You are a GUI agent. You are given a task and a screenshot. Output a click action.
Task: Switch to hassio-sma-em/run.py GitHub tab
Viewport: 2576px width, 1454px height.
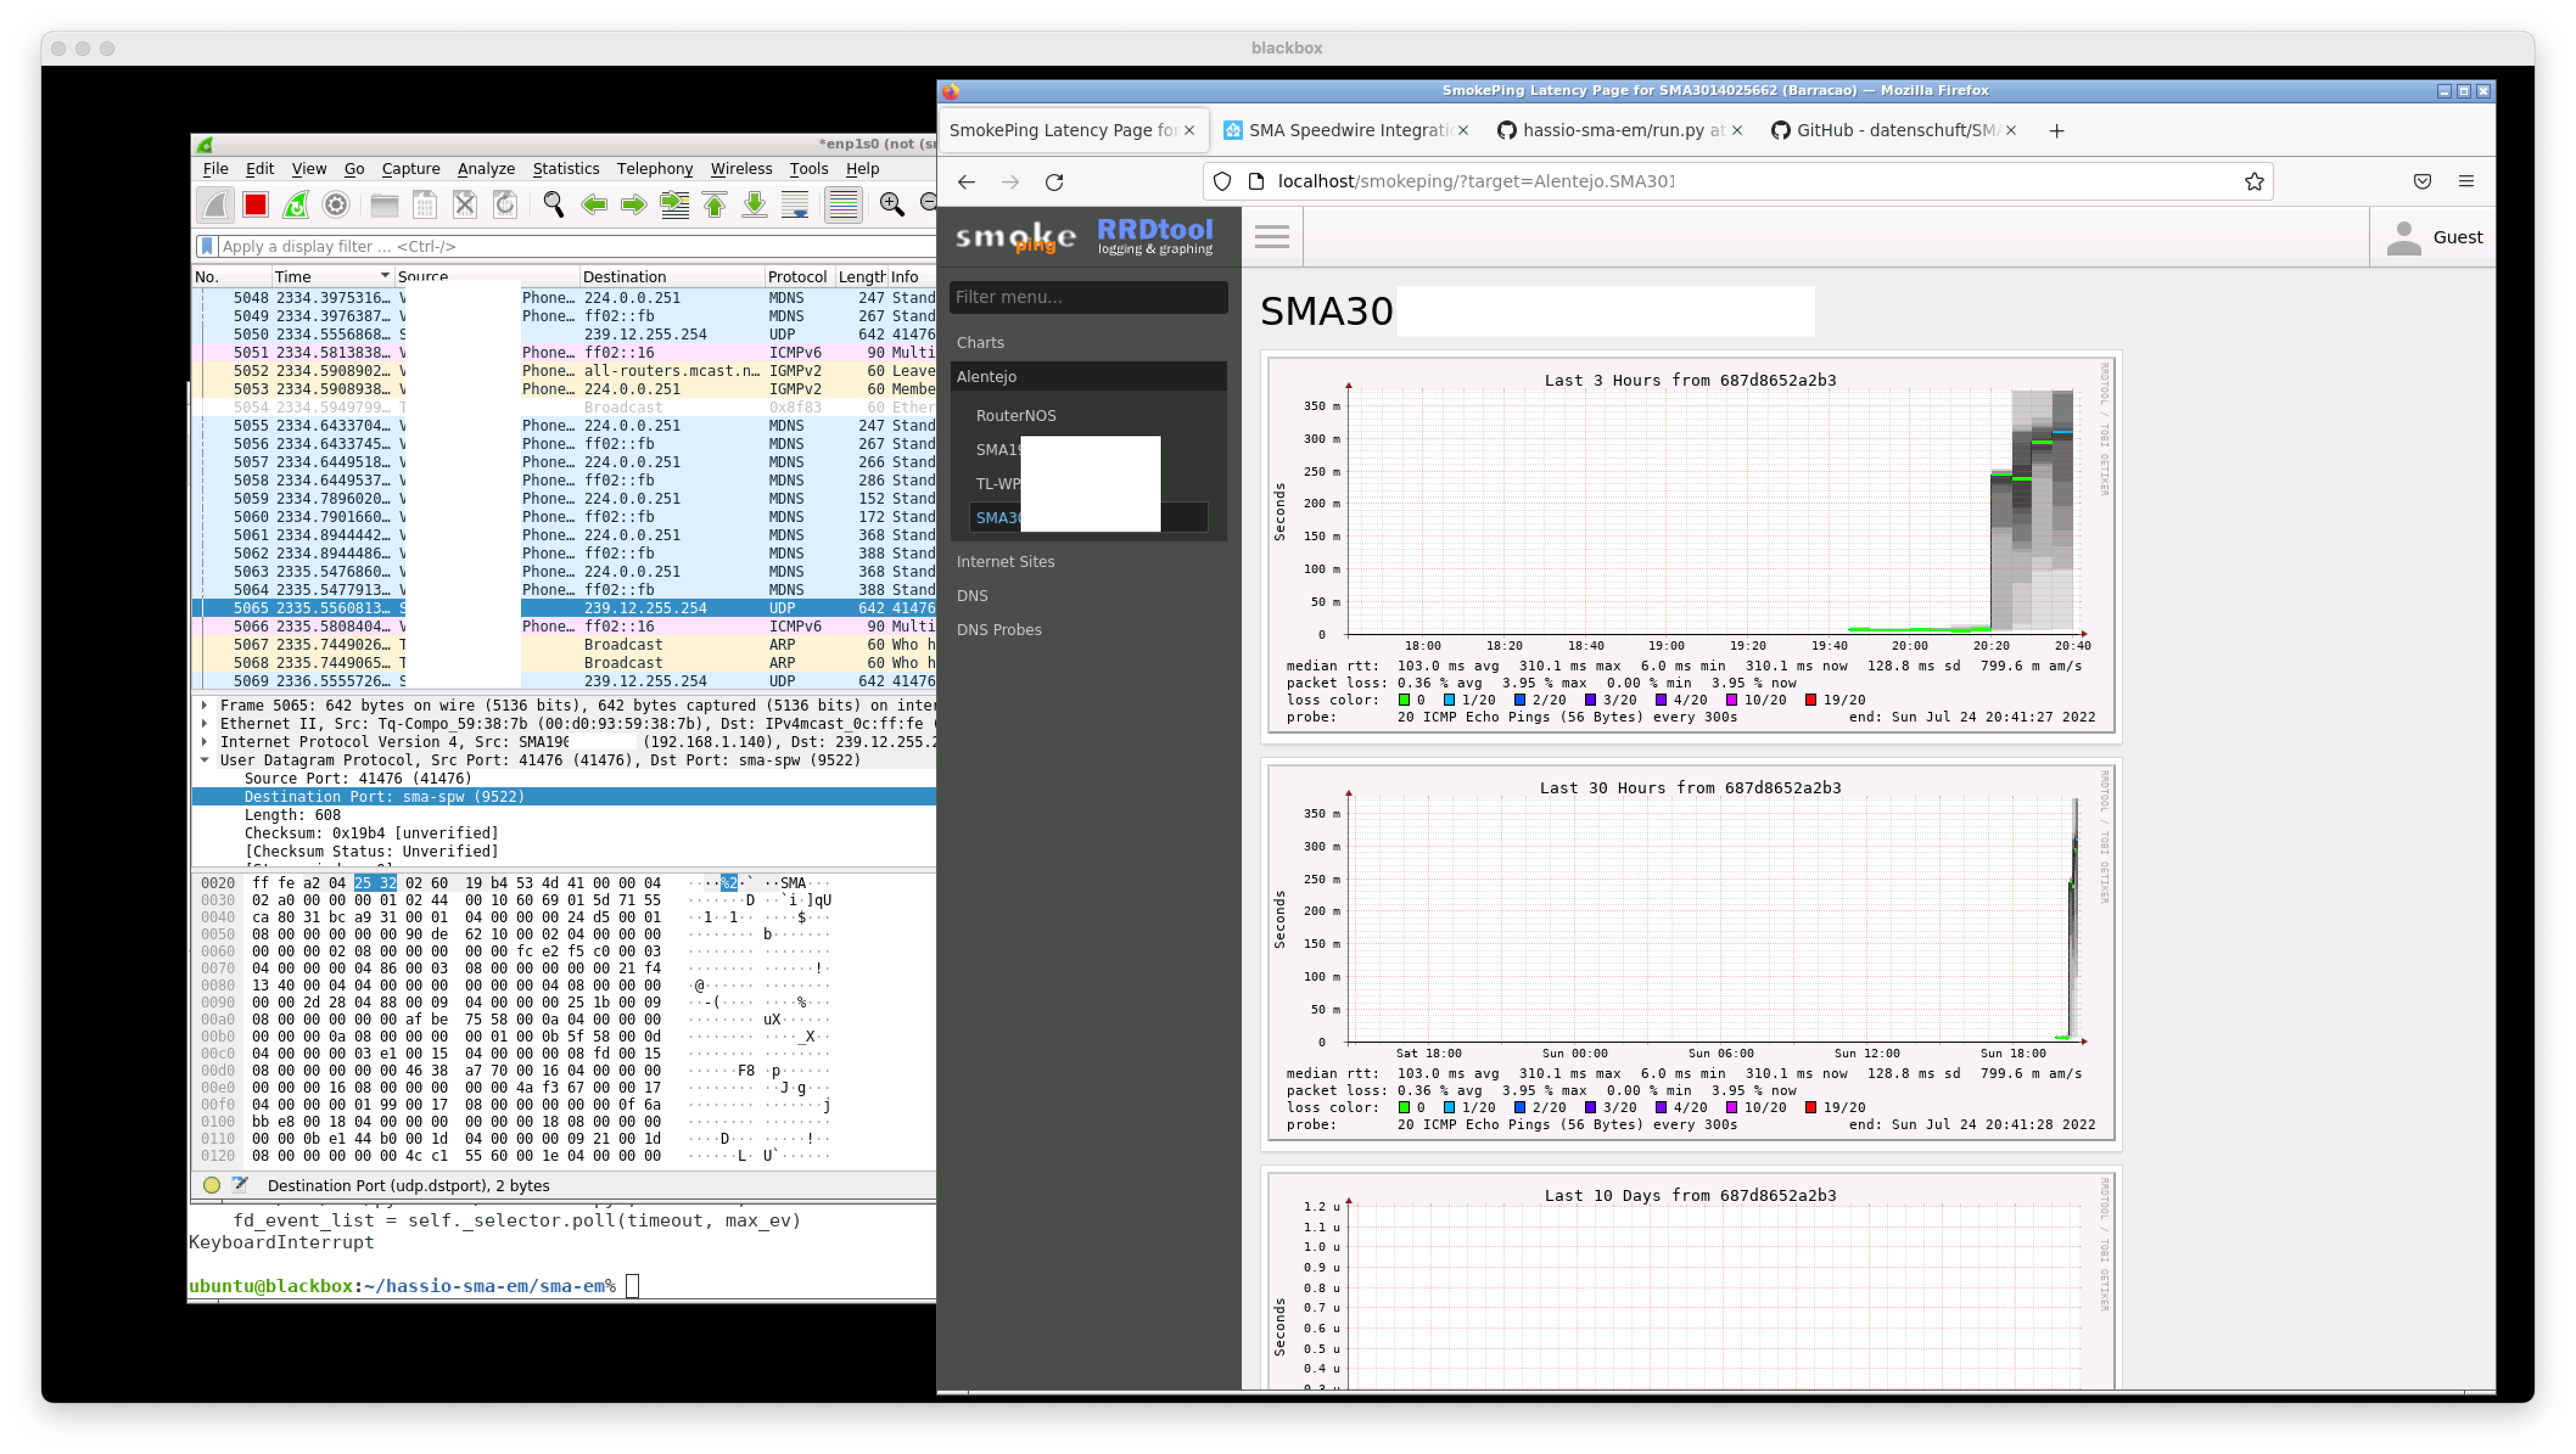[1620, 131]
